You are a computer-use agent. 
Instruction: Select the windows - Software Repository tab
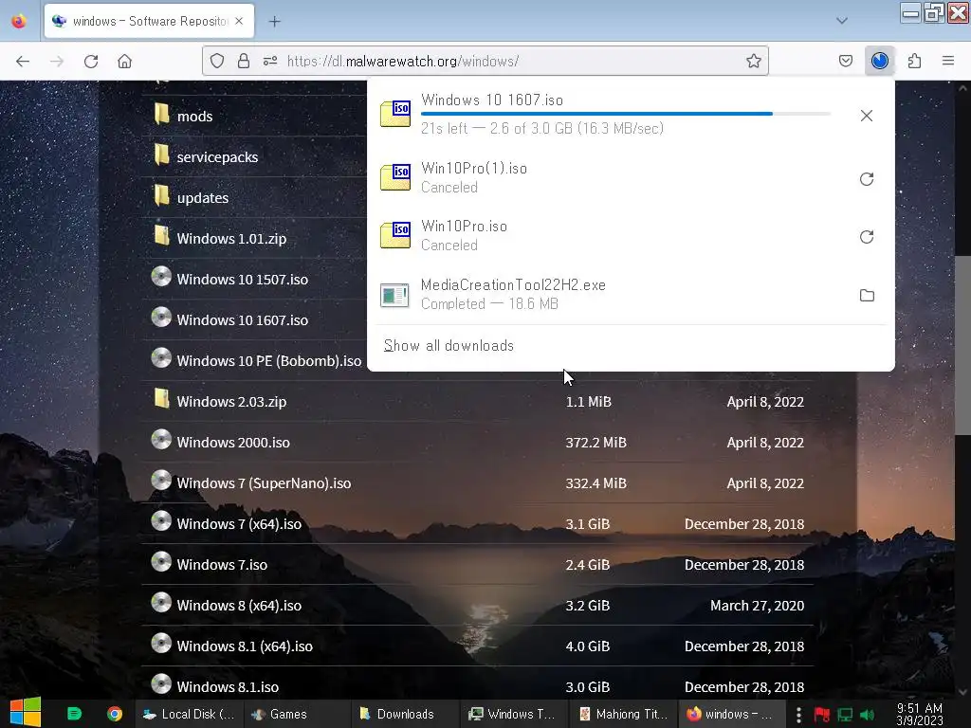click(149, 21)
